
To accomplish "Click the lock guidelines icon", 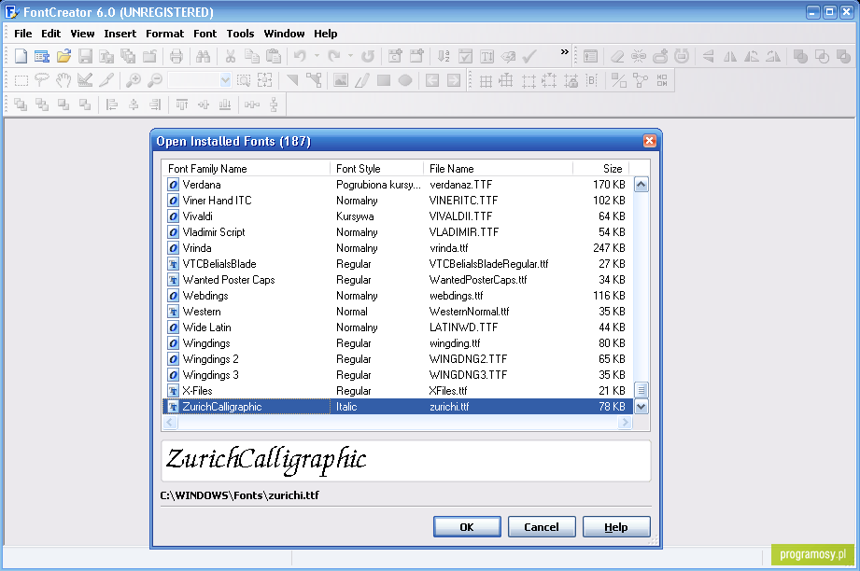I will tap(571, 82).
